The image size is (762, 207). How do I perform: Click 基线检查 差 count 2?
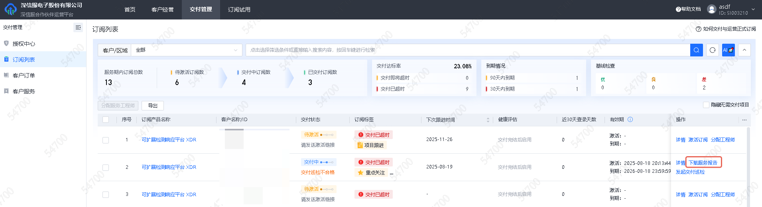[x=704, y=87]
